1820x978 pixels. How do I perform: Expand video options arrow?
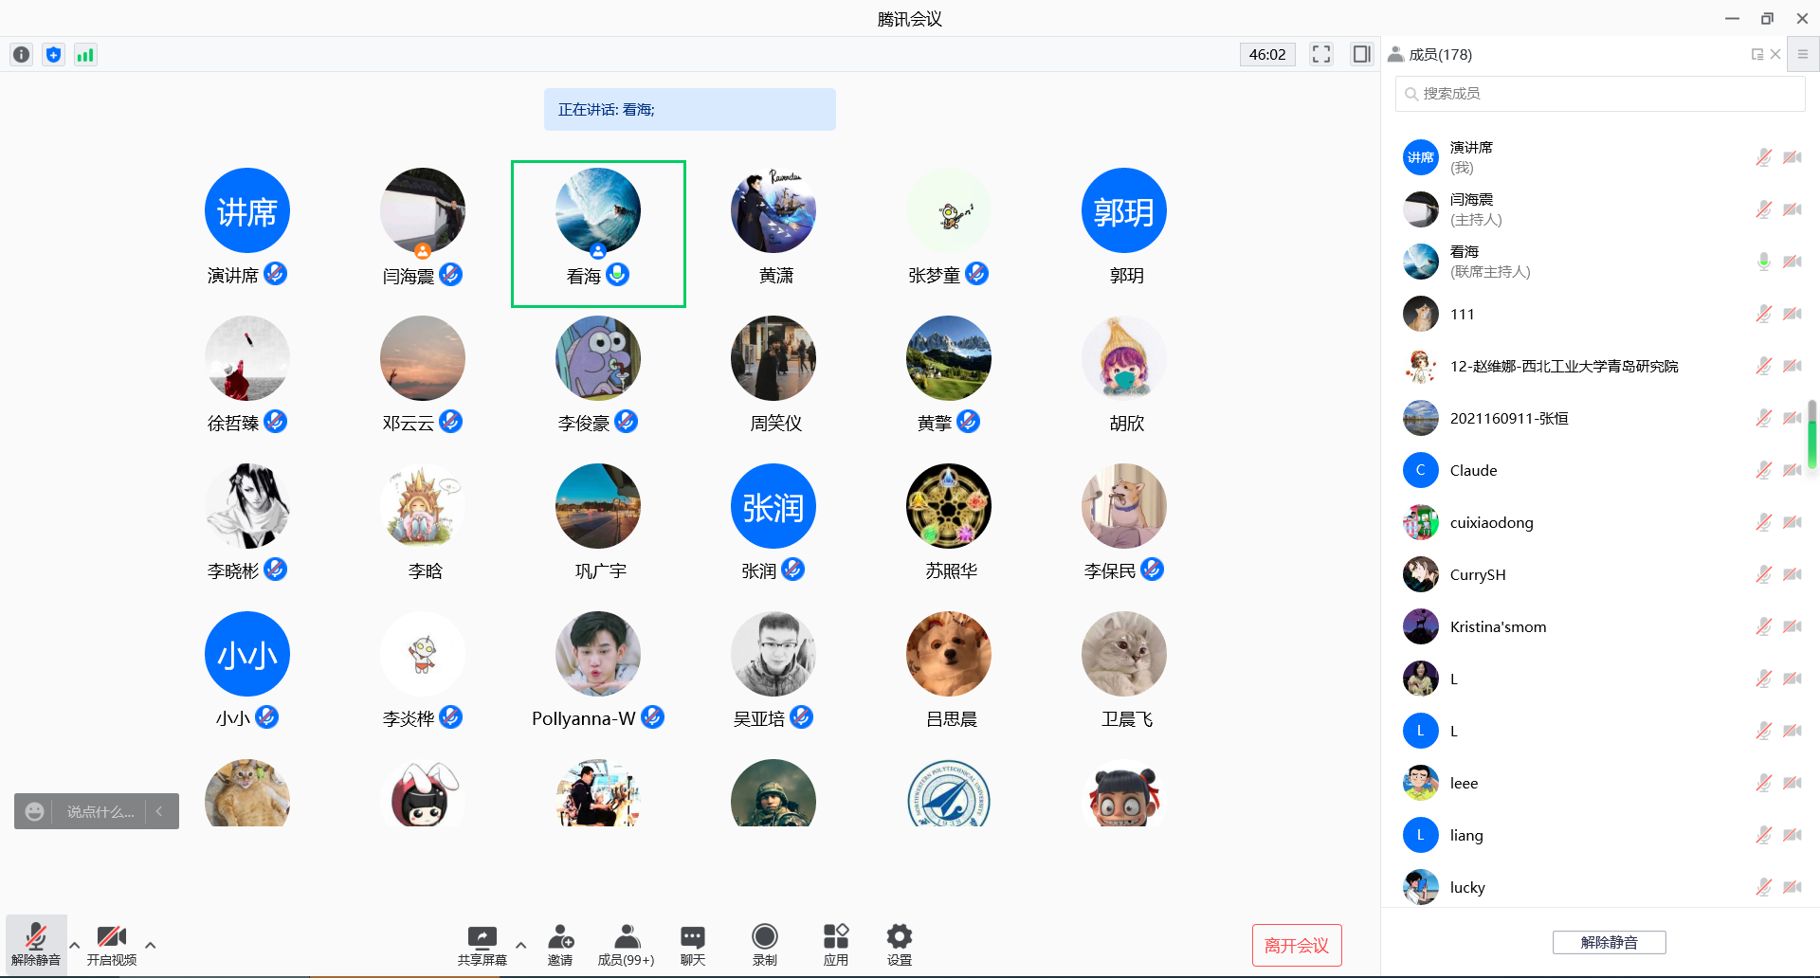coord(151,945)
